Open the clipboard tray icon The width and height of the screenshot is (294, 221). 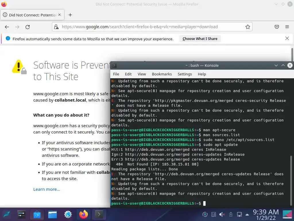214,214
